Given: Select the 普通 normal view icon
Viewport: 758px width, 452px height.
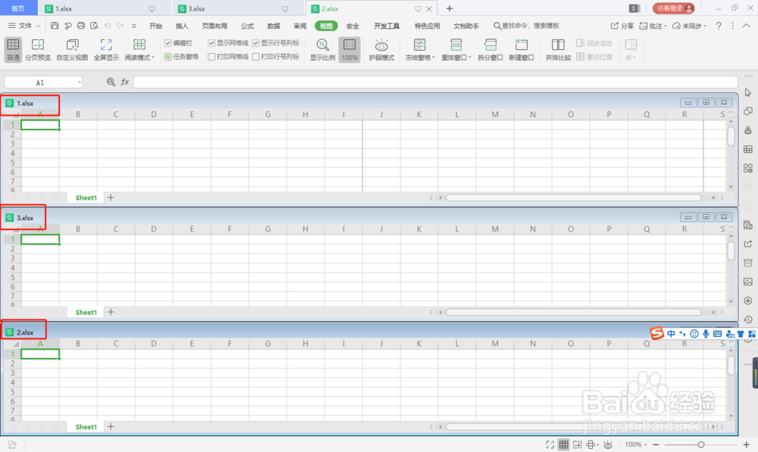Looking at the screenshot, I should [13, 50].
